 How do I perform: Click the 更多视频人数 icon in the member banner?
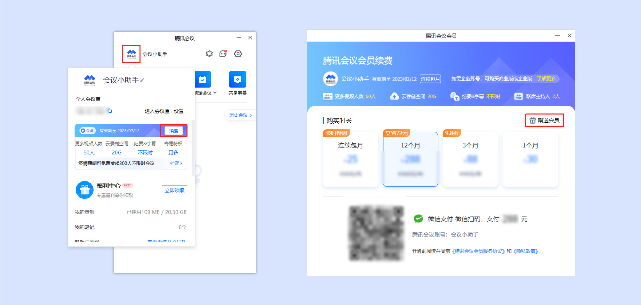click(328, 96)
